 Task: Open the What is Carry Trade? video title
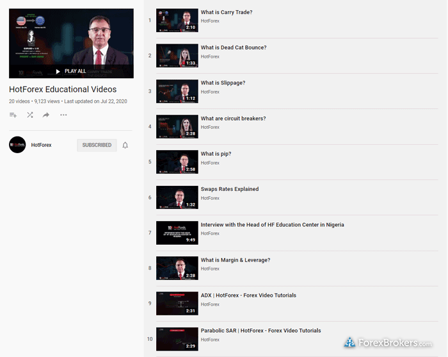[x=227, y=12]
